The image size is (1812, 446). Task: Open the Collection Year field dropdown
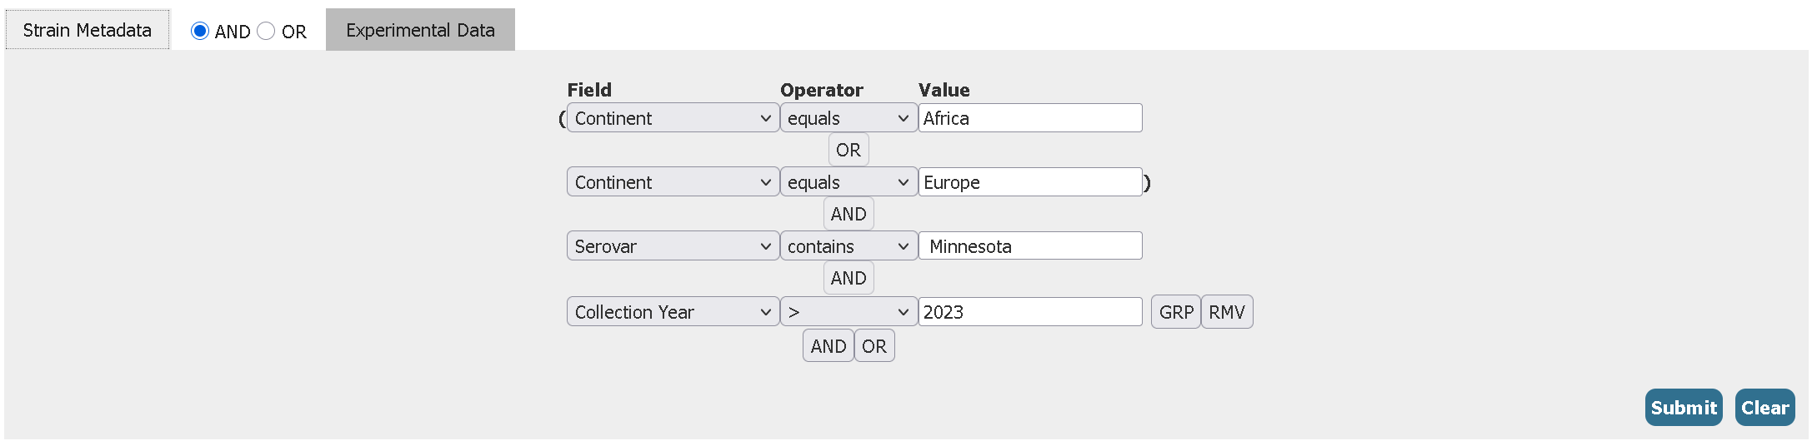(673, 312)
